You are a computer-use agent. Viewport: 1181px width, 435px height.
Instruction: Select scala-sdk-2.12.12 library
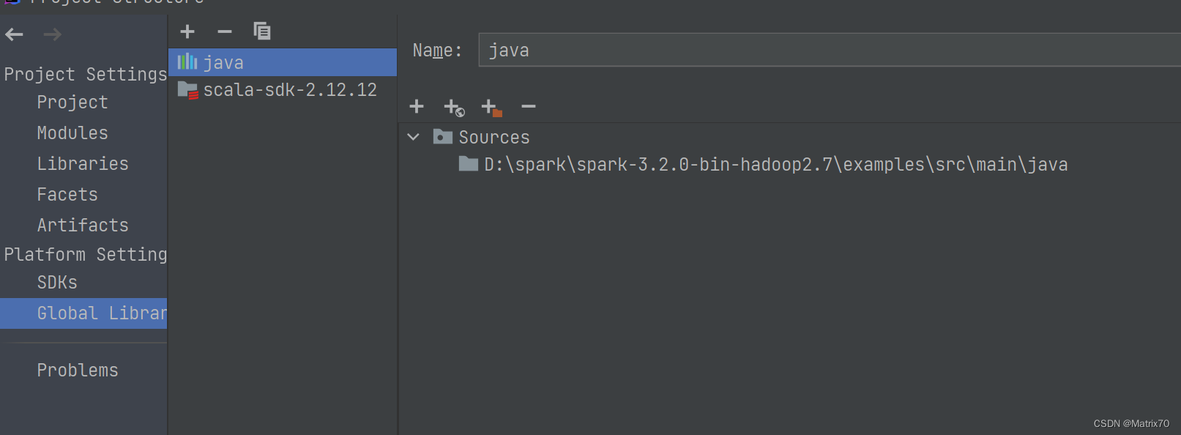(x=290, y=90)
